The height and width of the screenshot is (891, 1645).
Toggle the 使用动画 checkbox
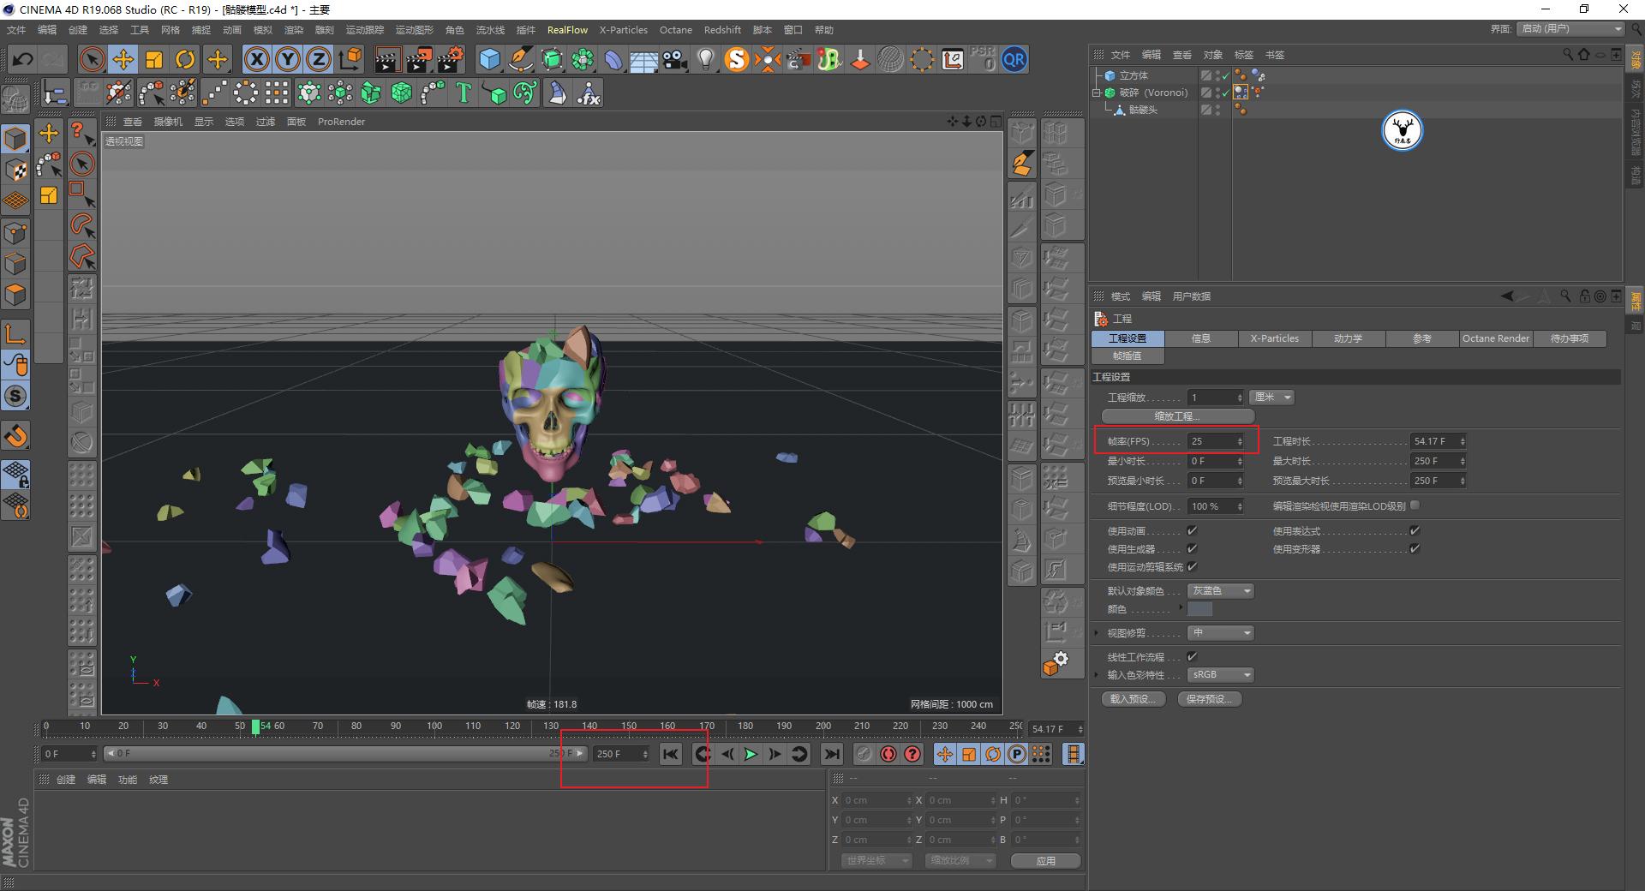pos(1192,530)
